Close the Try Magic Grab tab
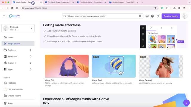This screenshot has width=191, height=107. pos(73,2)
